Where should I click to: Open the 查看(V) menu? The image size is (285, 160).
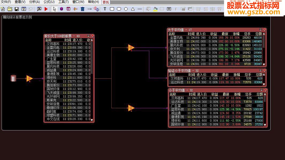pos(20,2)
